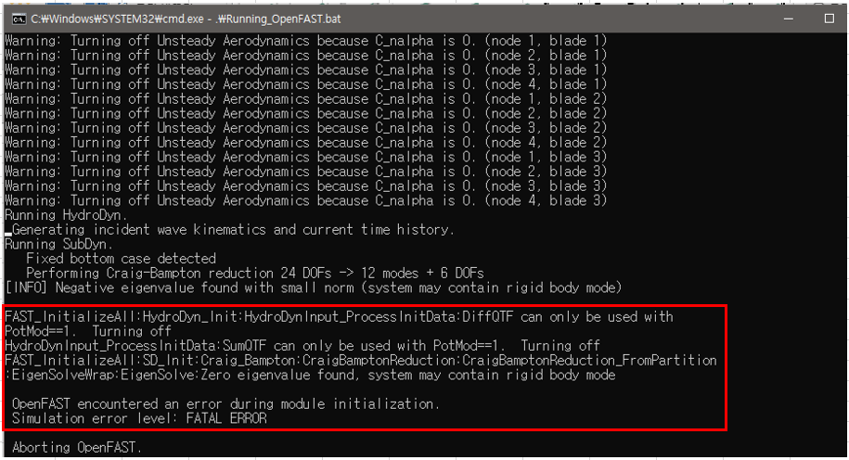Click 'Fixed bottom case detected' text

(x=122, y=259)
